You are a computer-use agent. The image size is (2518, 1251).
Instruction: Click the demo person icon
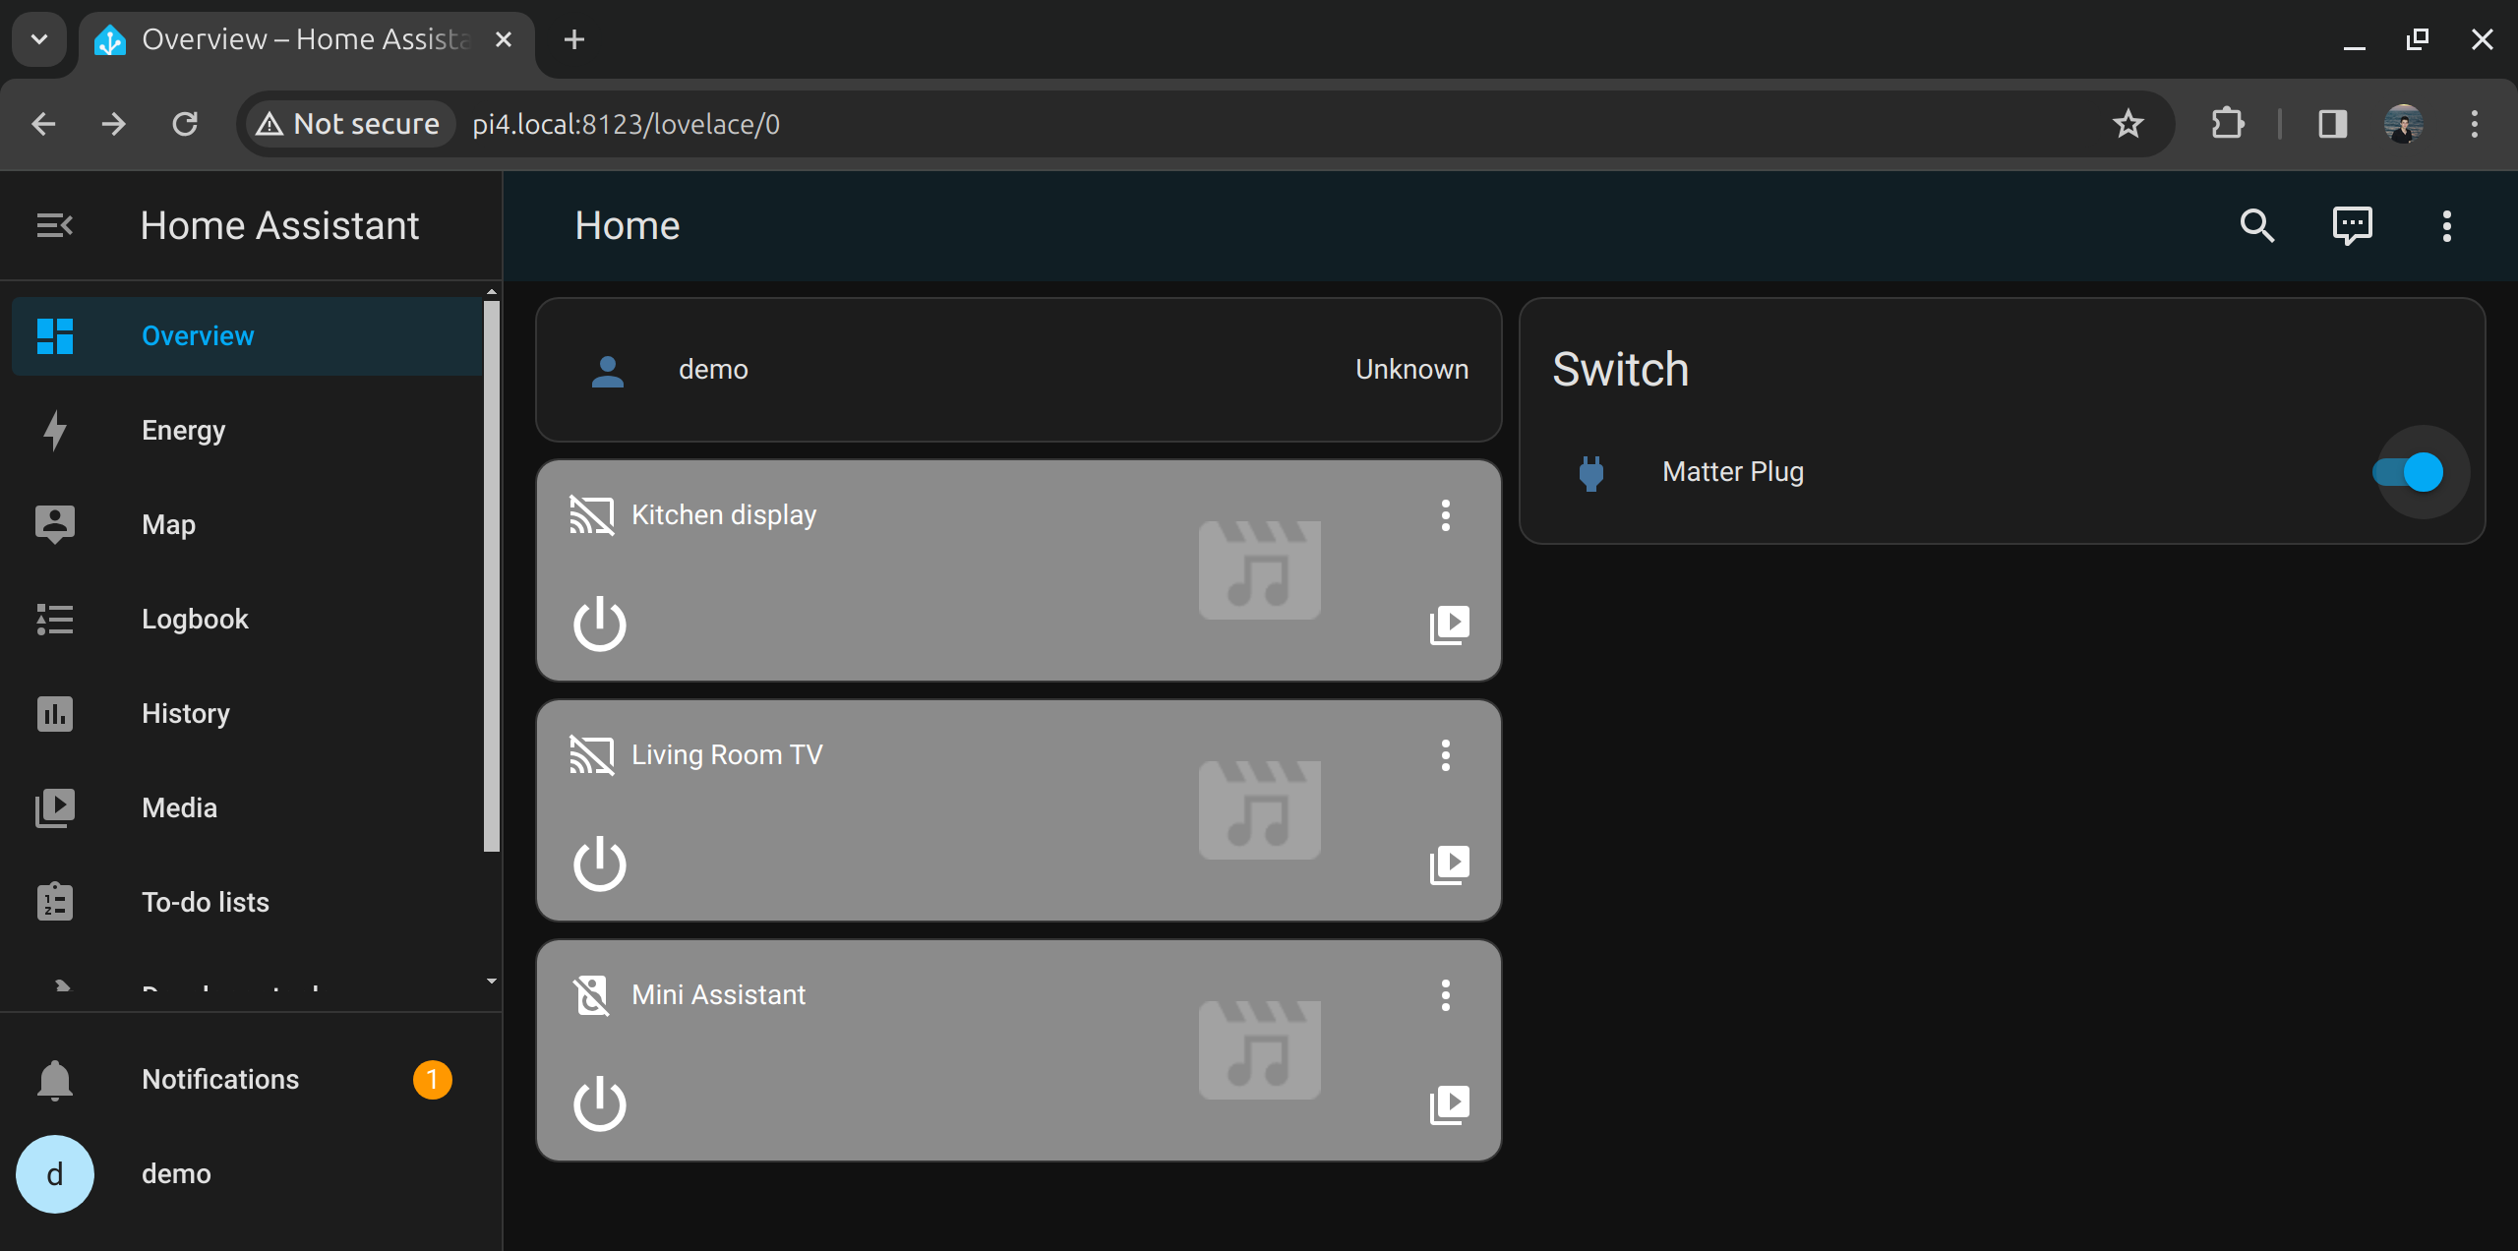point(608,371)
